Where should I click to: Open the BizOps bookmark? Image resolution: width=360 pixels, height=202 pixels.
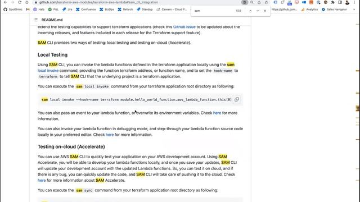[x=107, y=10]
